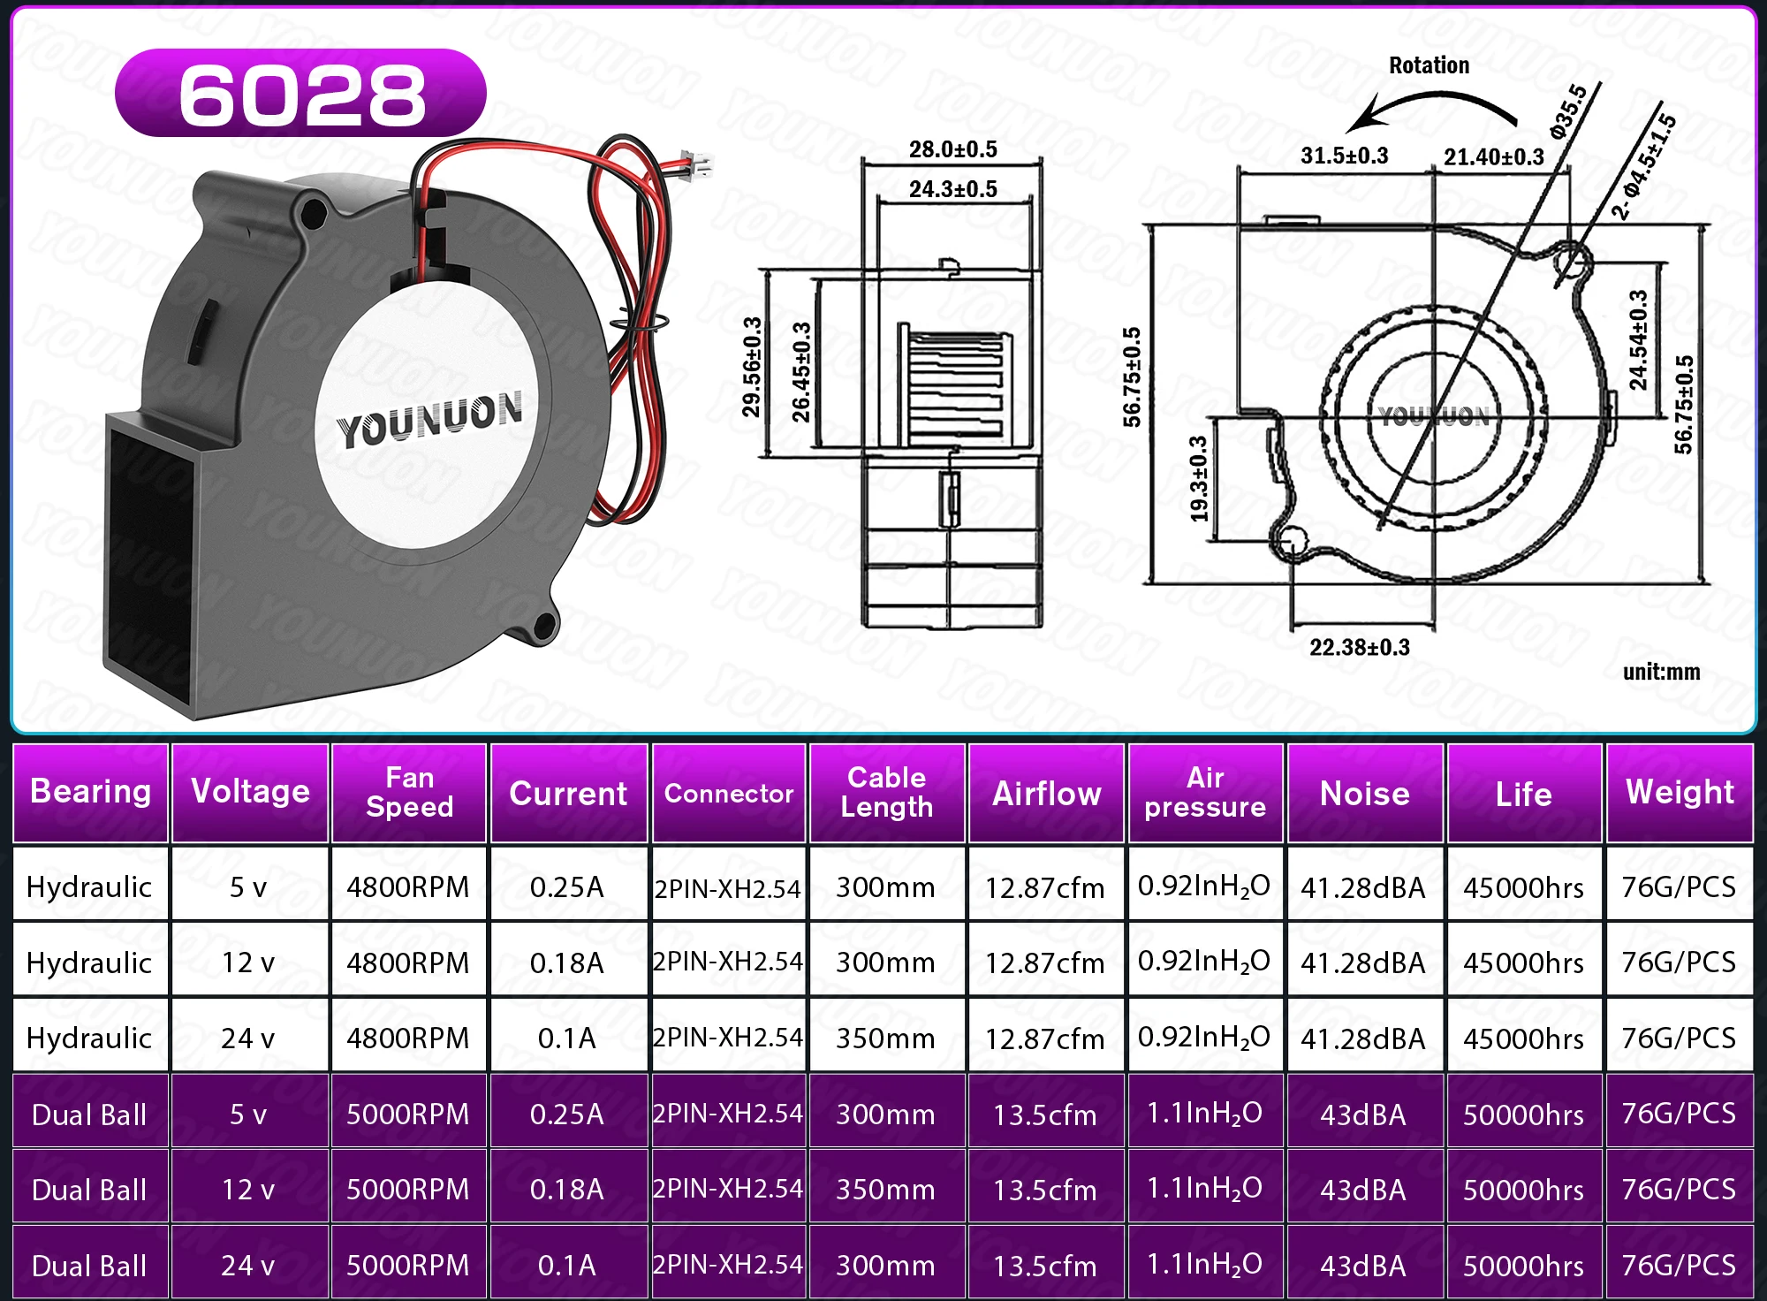Click the Noise column header

pos(1364,794)
